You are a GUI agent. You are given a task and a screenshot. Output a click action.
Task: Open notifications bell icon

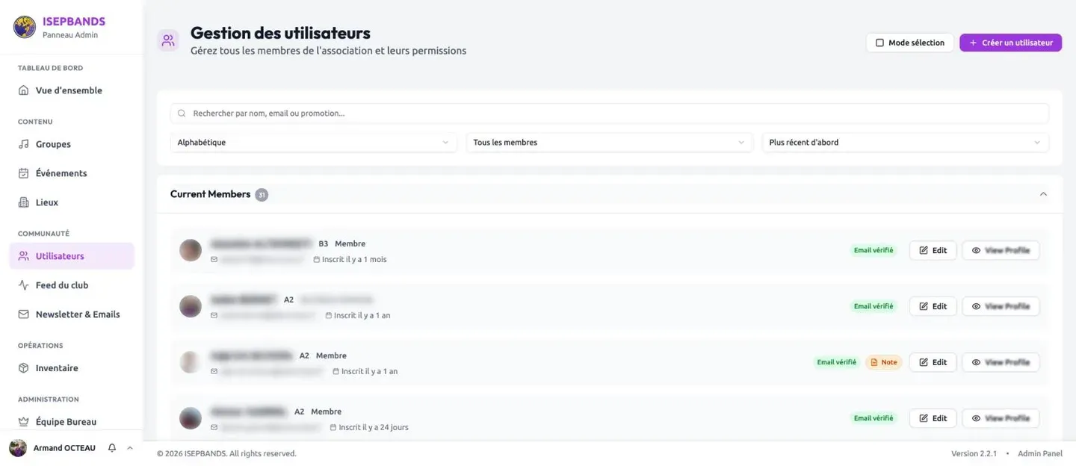[112, 448]
